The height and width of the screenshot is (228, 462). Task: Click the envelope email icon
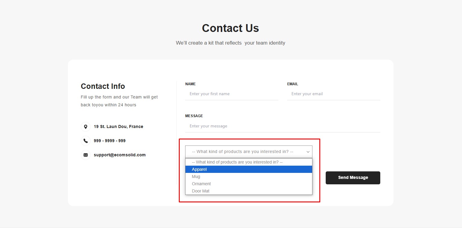pyautogui.click(x=86, y=155)
